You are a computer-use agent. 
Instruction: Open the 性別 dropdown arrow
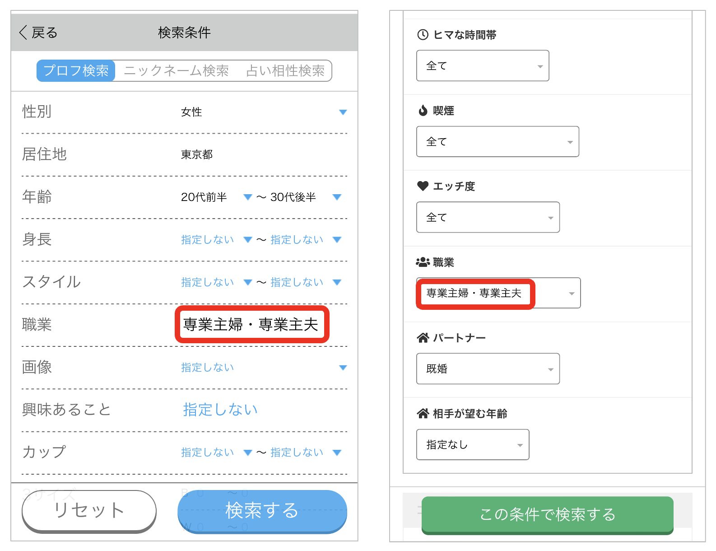(x=343, y=112)
